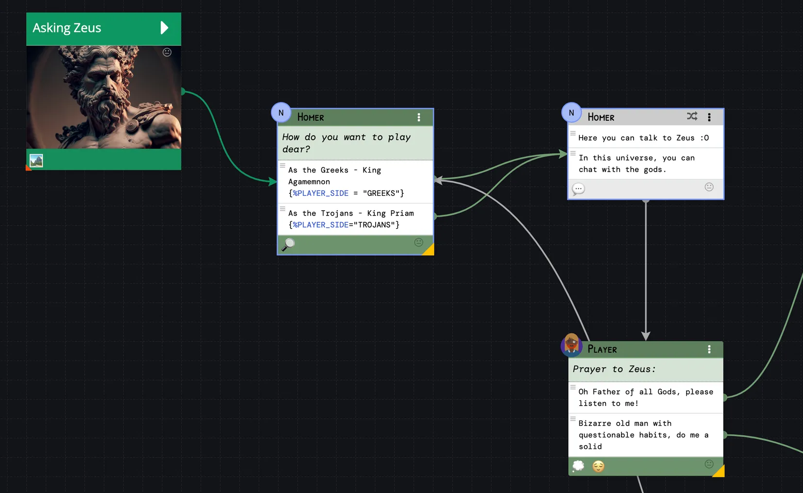
Task: Select the 'As the Trojans - King Priam' option
Action: (351, 219)
